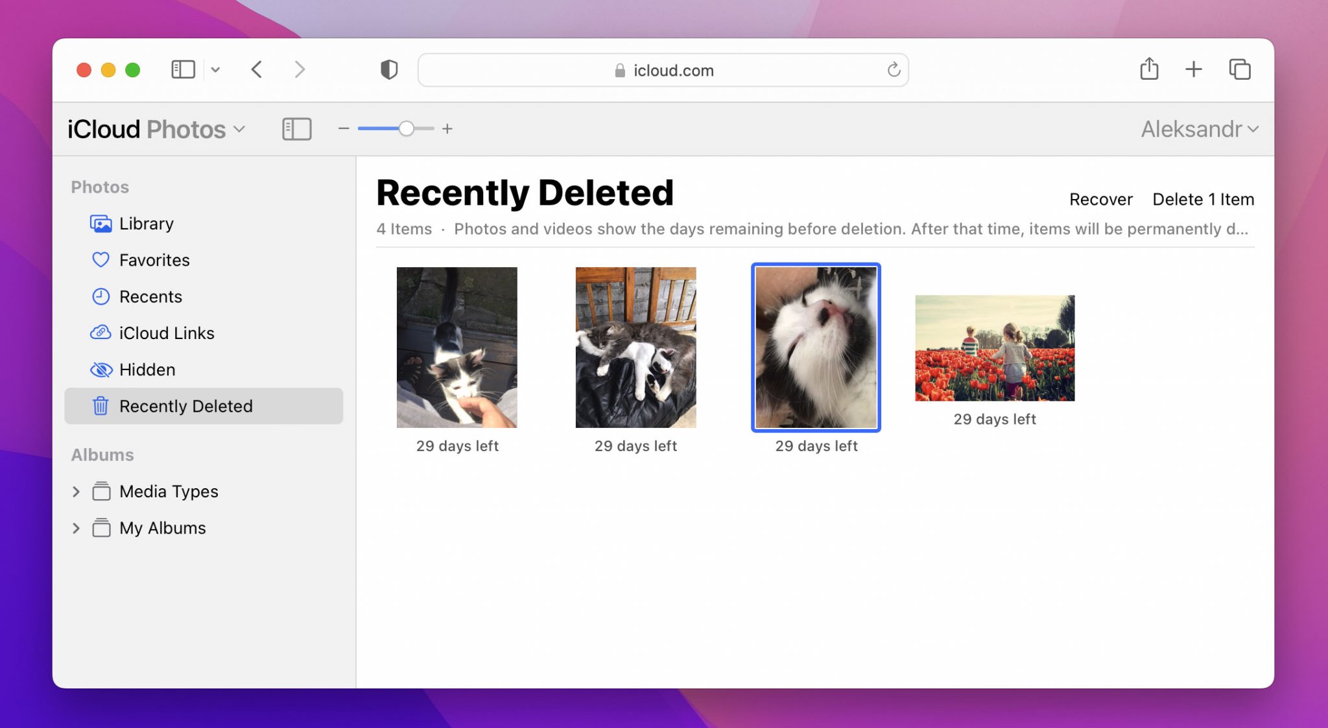The height and width of the screenshot is (728, 1328).
Task: Expand the Media Types folder
Action: [x=76, y=491]
